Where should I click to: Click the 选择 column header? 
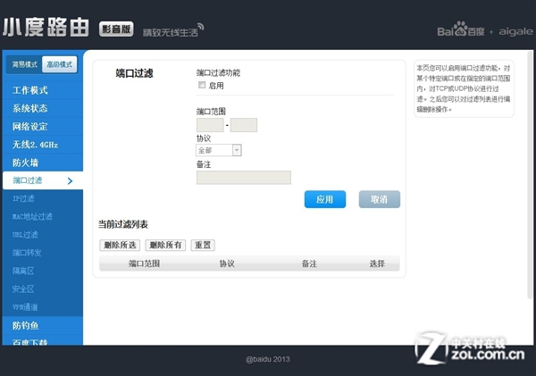(x=377, y=263)
